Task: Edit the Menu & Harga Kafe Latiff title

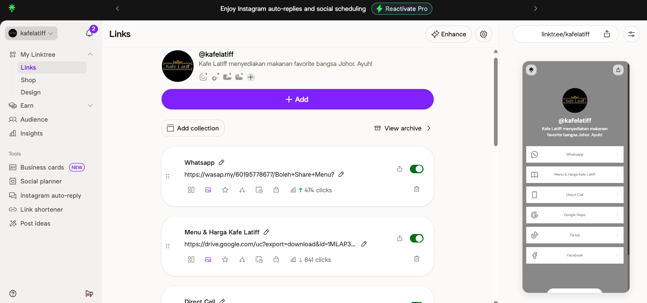Action: tap(266, 232)
